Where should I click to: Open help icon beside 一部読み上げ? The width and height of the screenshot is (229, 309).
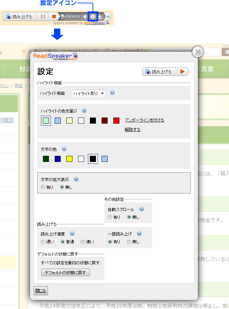139,233
